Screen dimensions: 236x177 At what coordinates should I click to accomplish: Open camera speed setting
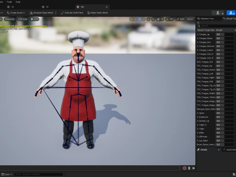190,19
